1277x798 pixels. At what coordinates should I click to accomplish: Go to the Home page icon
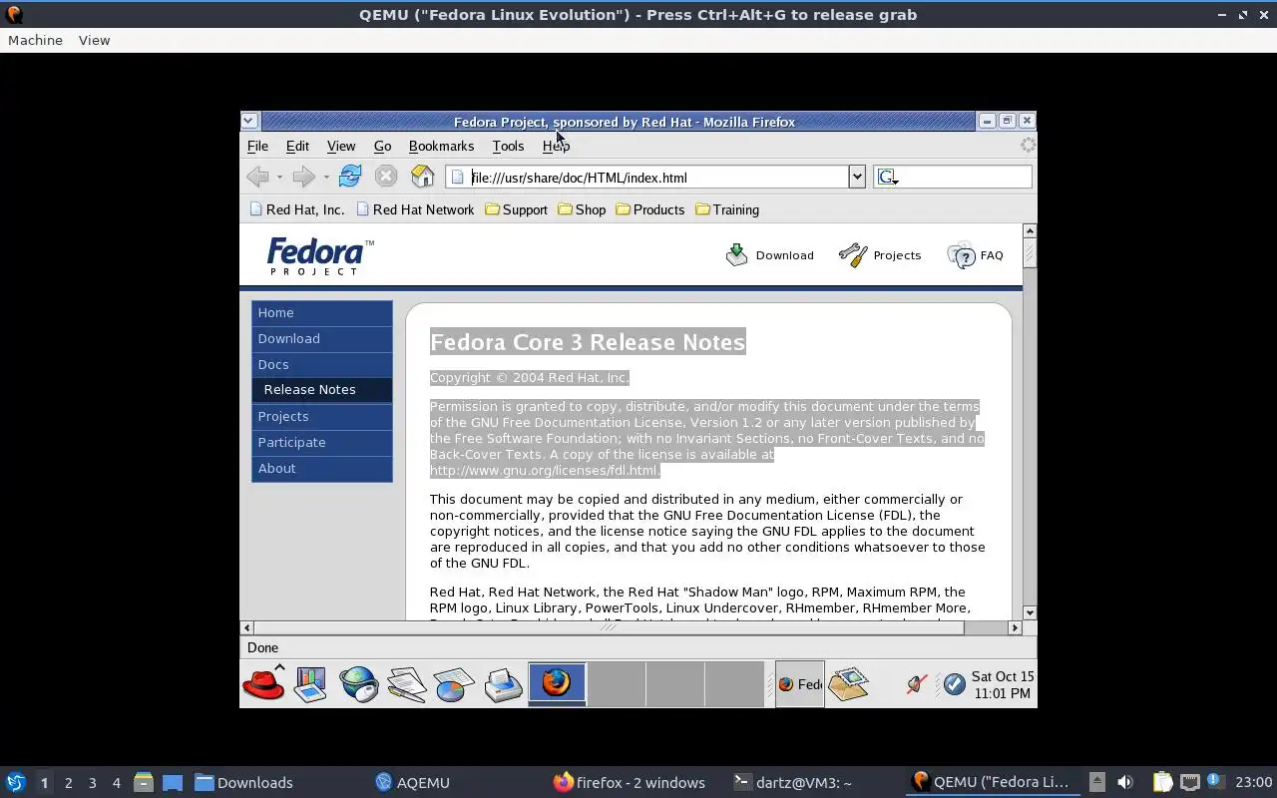pos(423,177)
